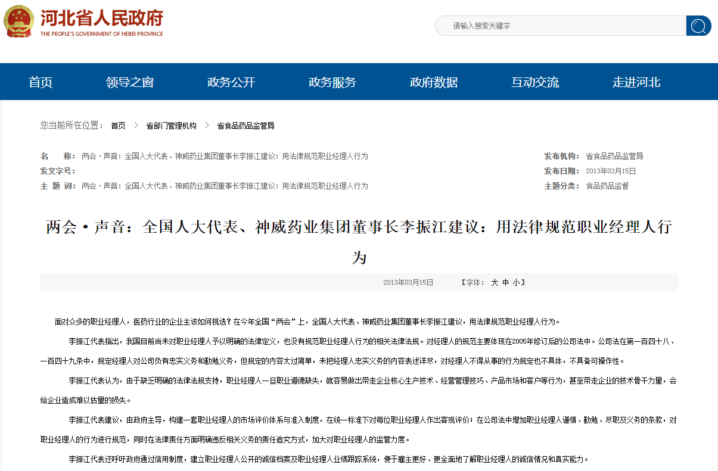Select the 政务服务 navigation tab
Image resolution: width=718 pixels, height=471 pixels.
[332, 82]
